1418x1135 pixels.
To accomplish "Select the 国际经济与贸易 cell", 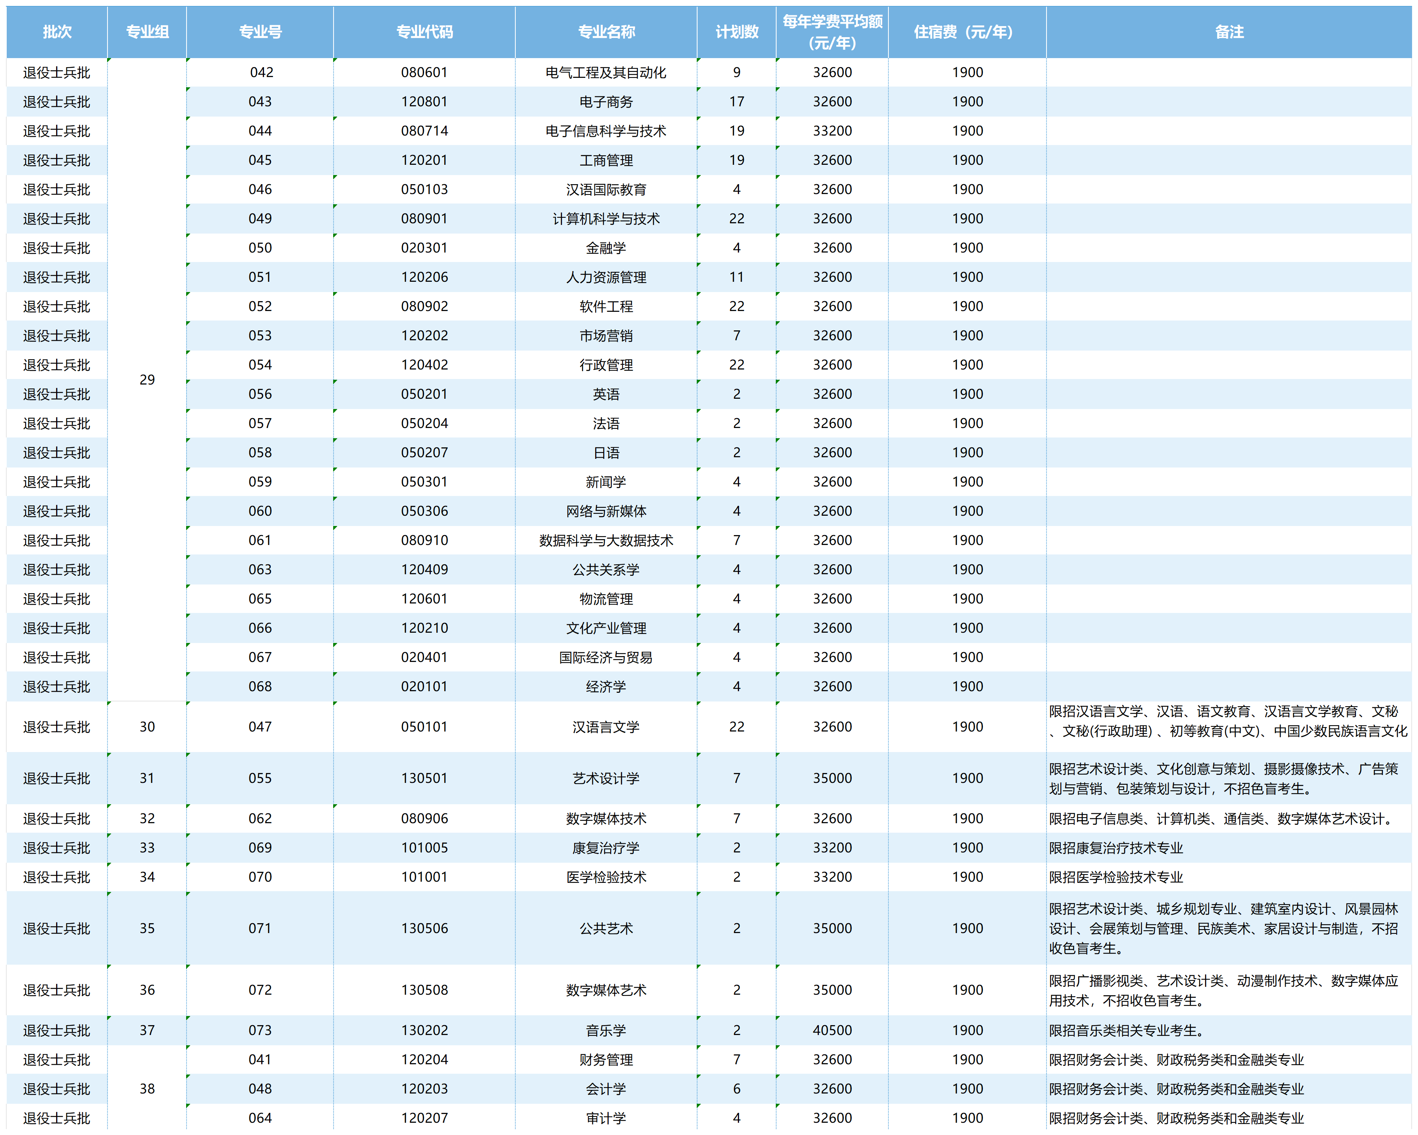I will 606,658.
